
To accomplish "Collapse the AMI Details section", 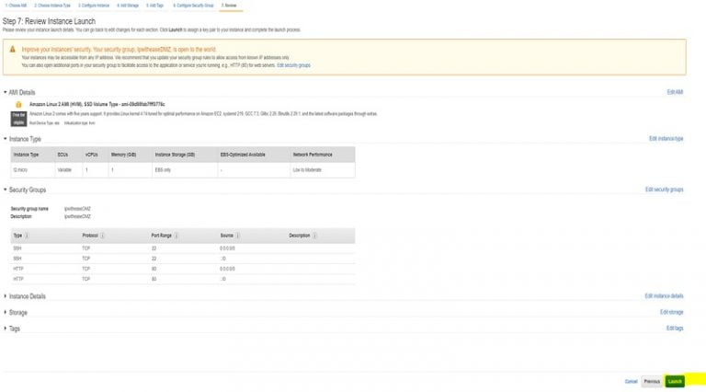I will tap(6, 92).
